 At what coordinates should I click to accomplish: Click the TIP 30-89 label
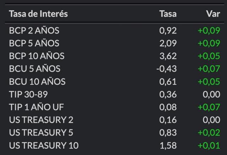tap(28, 94)
